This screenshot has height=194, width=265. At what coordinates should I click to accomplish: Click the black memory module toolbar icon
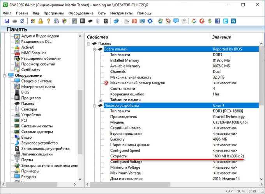90,21
